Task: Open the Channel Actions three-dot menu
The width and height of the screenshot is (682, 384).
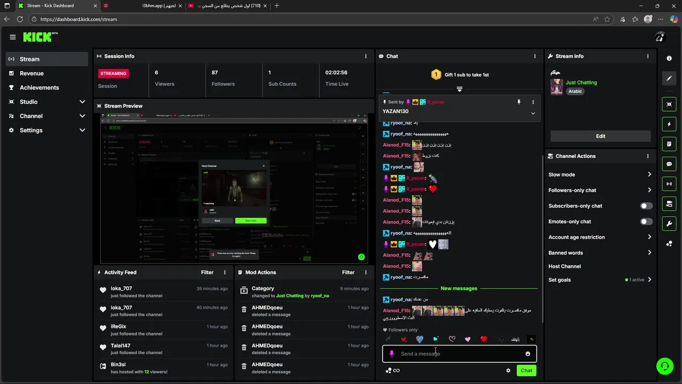Action: click(x=648, y=156)
